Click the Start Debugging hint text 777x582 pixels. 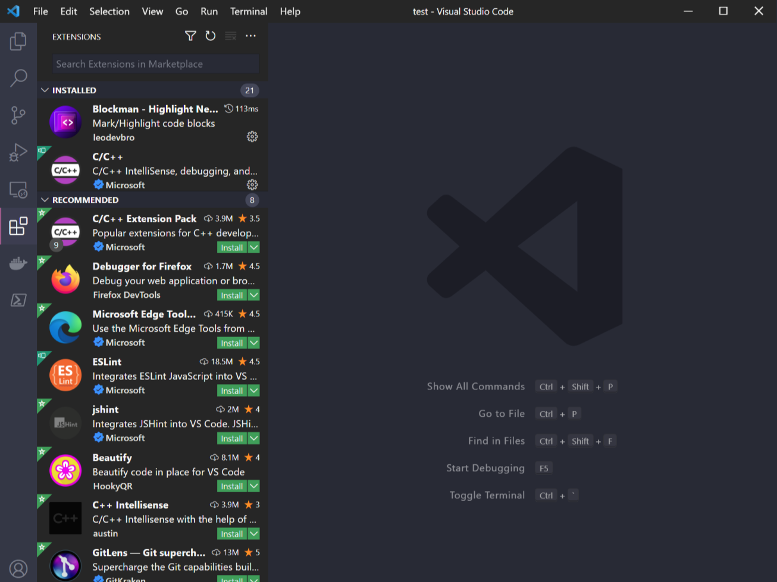click(485, 468)
